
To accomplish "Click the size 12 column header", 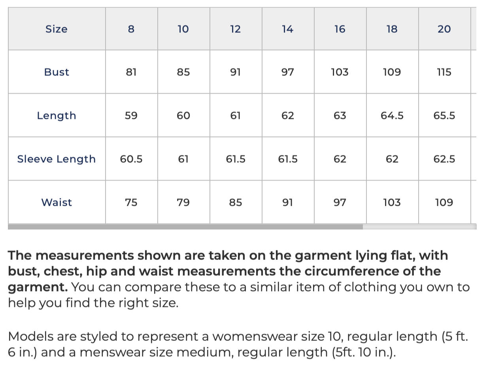I will pos(236,29).
